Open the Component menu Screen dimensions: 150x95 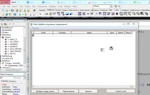pos(42,6)
